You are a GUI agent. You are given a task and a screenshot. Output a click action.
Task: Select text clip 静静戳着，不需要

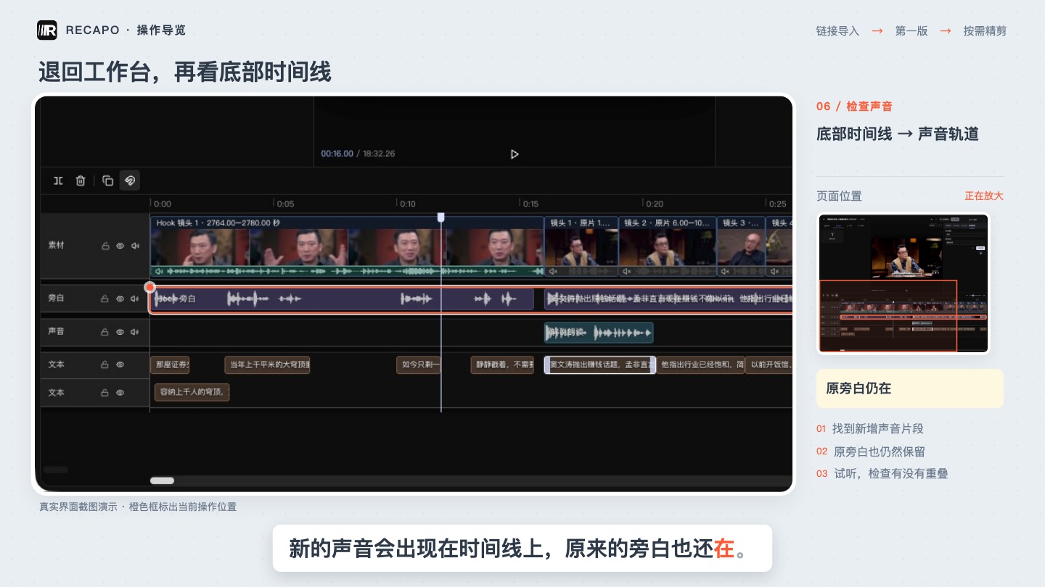(x=502, y=365)
